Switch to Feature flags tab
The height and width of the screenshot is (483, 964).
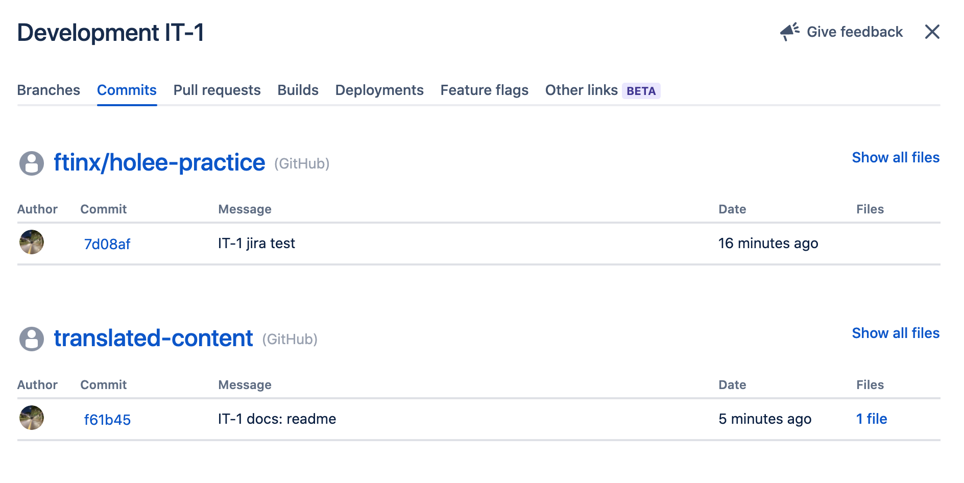pos(484,90)
